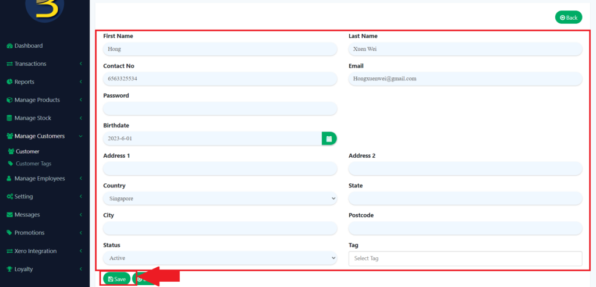Viewport: 596px width, 287px height.
Task: Click the Reports pie chart icon
Action: [9, 82]
